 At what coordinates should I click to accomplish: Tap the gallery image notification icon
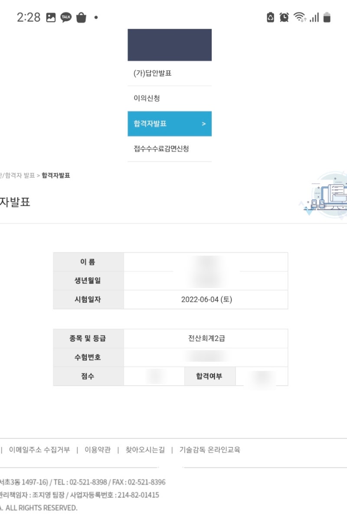pyautogui.click(x=51, y=17)
